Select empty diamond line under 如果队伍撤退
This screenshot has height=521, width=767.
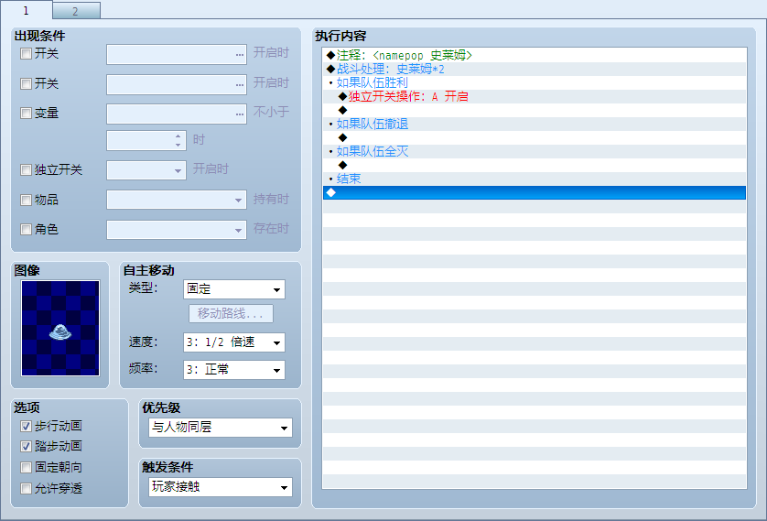click(535, 137)
